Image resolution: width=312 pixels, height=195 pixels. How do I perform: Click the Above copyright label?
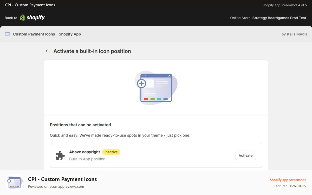pyautogui.click(x=84, y=152)
